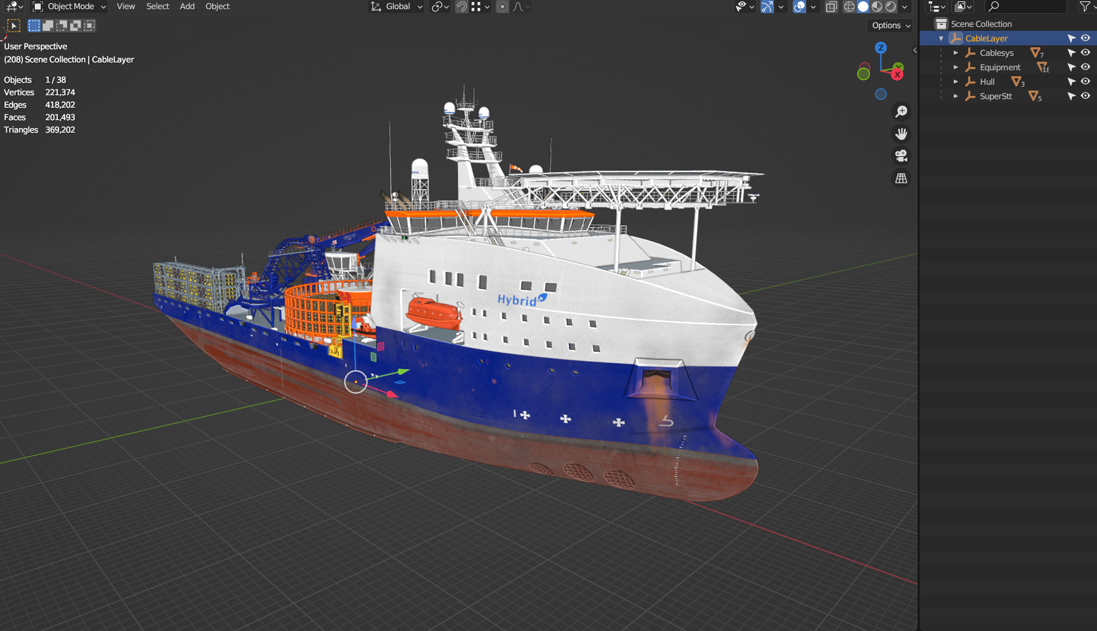Choose the Extend Selection mode icon
Screen dimensions: 1097x631
pos(48,26)
